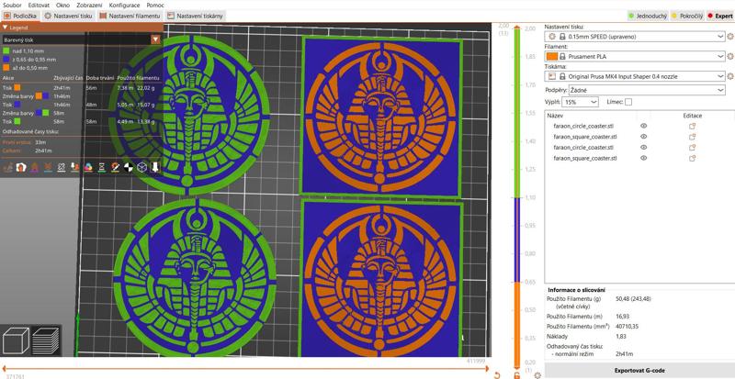Click Exportovat G-code button

(639, 370)
